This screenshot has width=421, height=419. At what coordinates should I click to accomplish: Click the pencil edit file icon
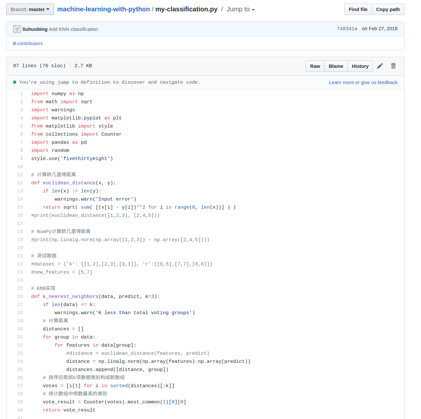pyautogui.click(x=380, y=66)
